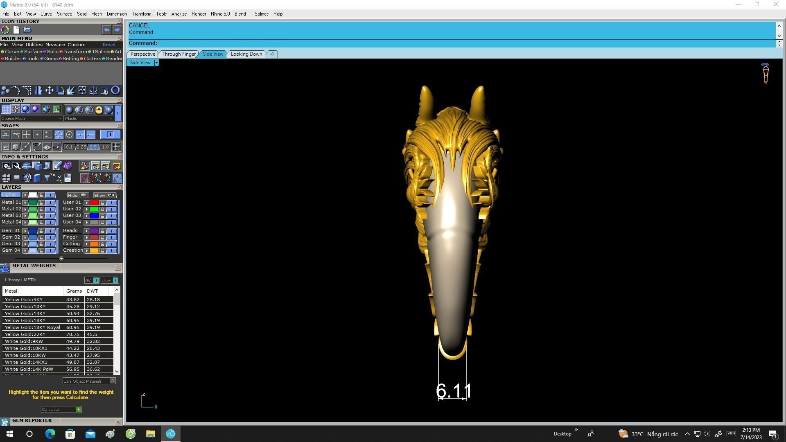
Task: Open the Use Object Materials dropdown
Action: coord(89,381)
